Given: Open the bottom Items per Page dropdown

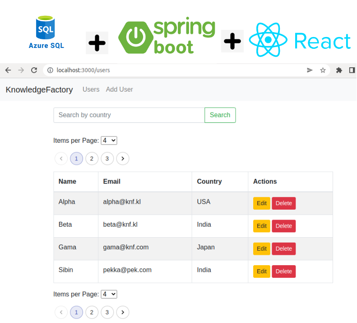Looking at the screenshot, I should (x=109, y=294).
